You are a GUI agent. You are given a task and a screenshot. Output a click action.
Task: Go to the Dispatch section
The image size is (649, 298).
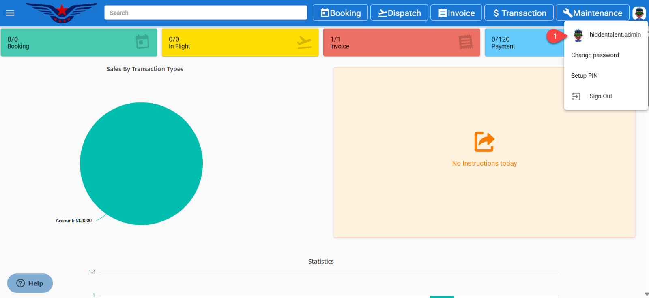[399, 13]
